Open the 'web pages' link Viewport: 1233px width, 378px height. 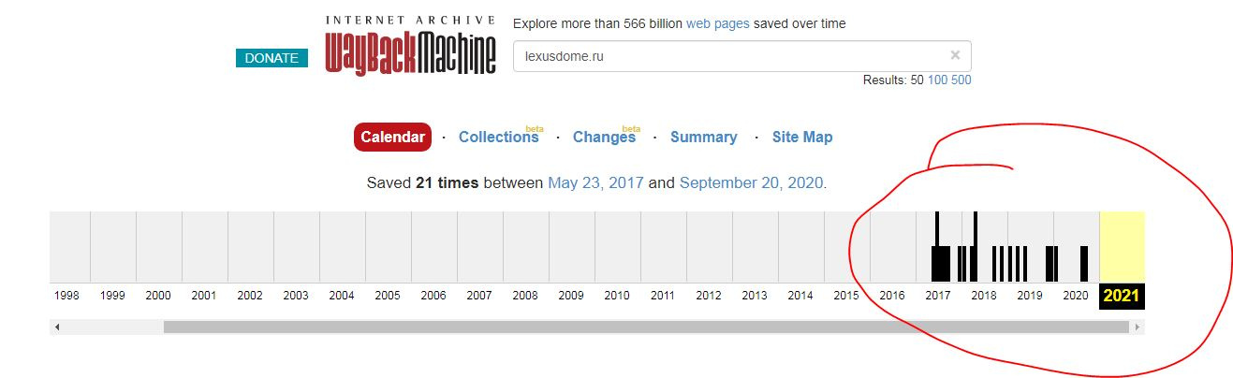(718, 23)
